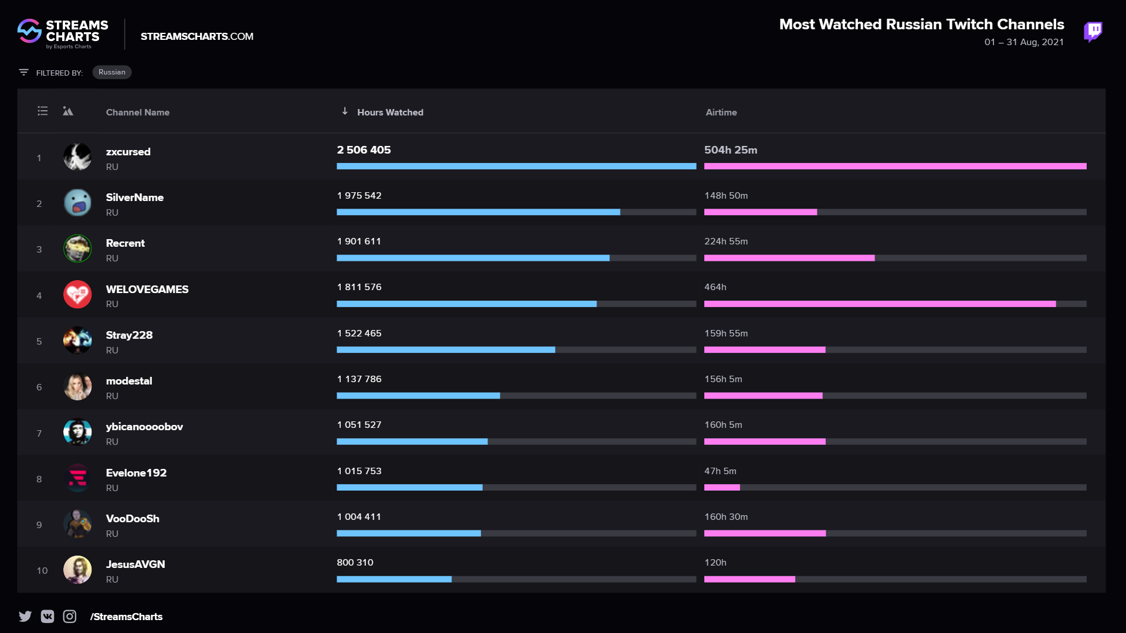Open the Instagram icon link
The width and height of the screenshot is (1126, 633).
70,617
